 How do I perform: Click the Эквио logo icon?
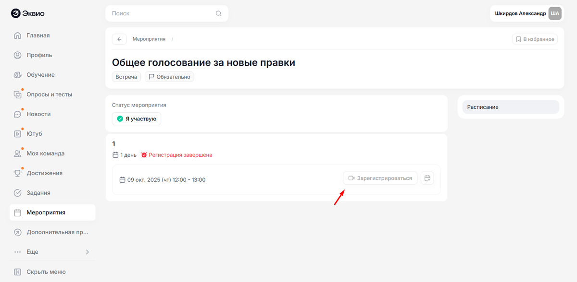[15, 13]
